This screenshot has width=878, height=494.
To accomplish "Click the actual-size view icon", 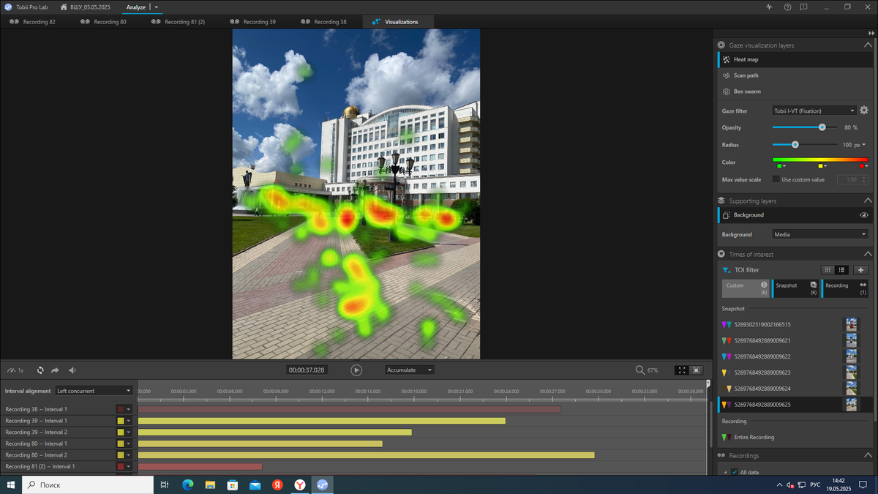I will [x=697, y=370].
